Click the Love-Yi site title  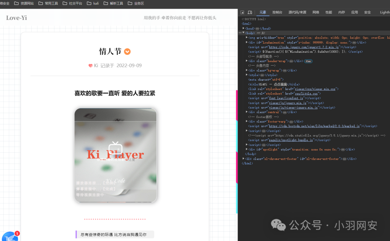tap(16, 17)
